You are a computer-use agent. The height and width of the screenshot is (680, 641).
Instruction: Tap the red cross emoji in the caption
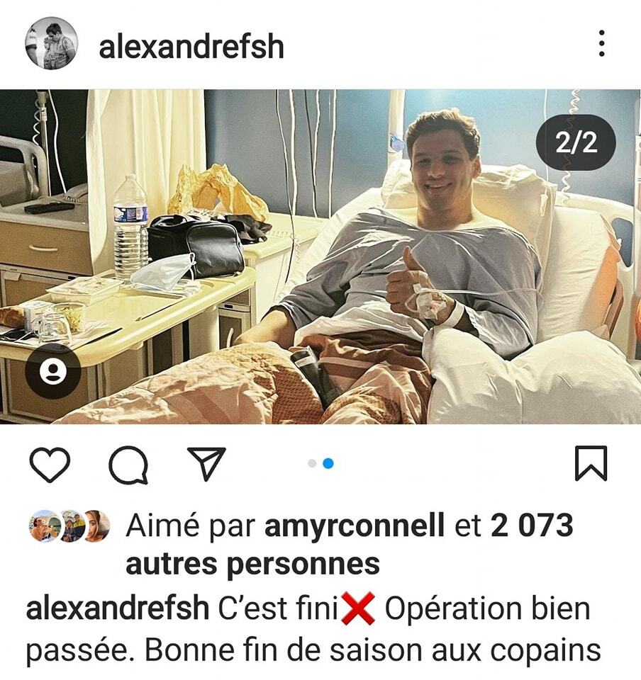pos(359,608)
